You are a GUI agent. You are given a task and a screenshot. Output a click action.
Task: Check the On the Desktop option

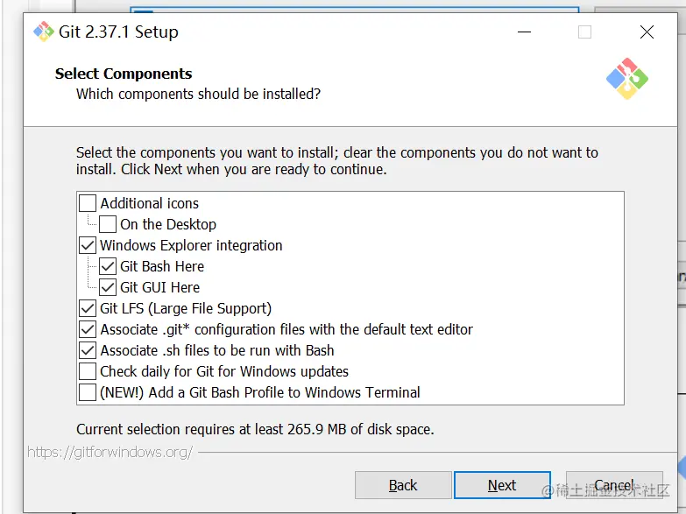pos(108,224)
